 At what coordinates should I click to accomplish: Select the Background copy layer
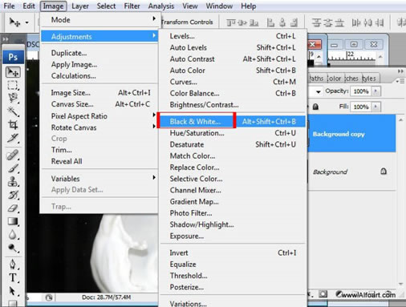point(351,134)
